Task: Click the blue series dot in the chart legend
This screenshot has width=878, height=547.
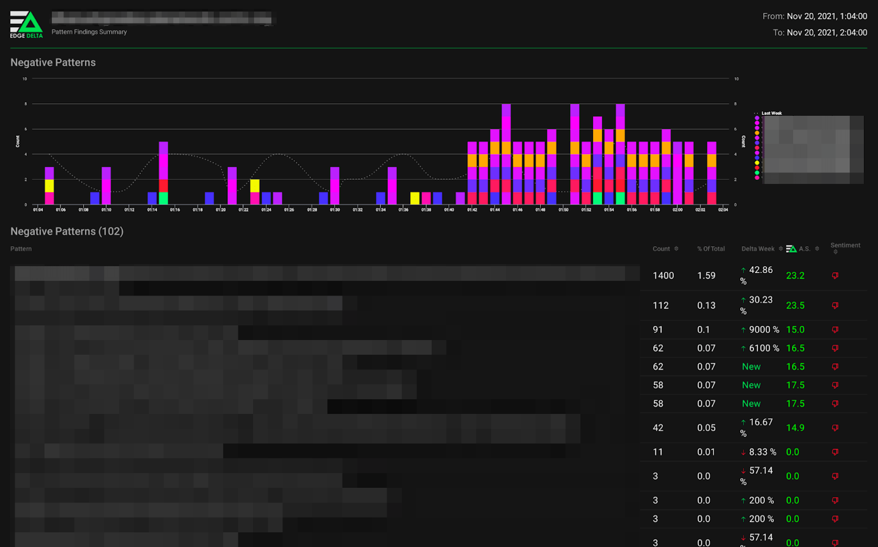Action: point(756,157)
